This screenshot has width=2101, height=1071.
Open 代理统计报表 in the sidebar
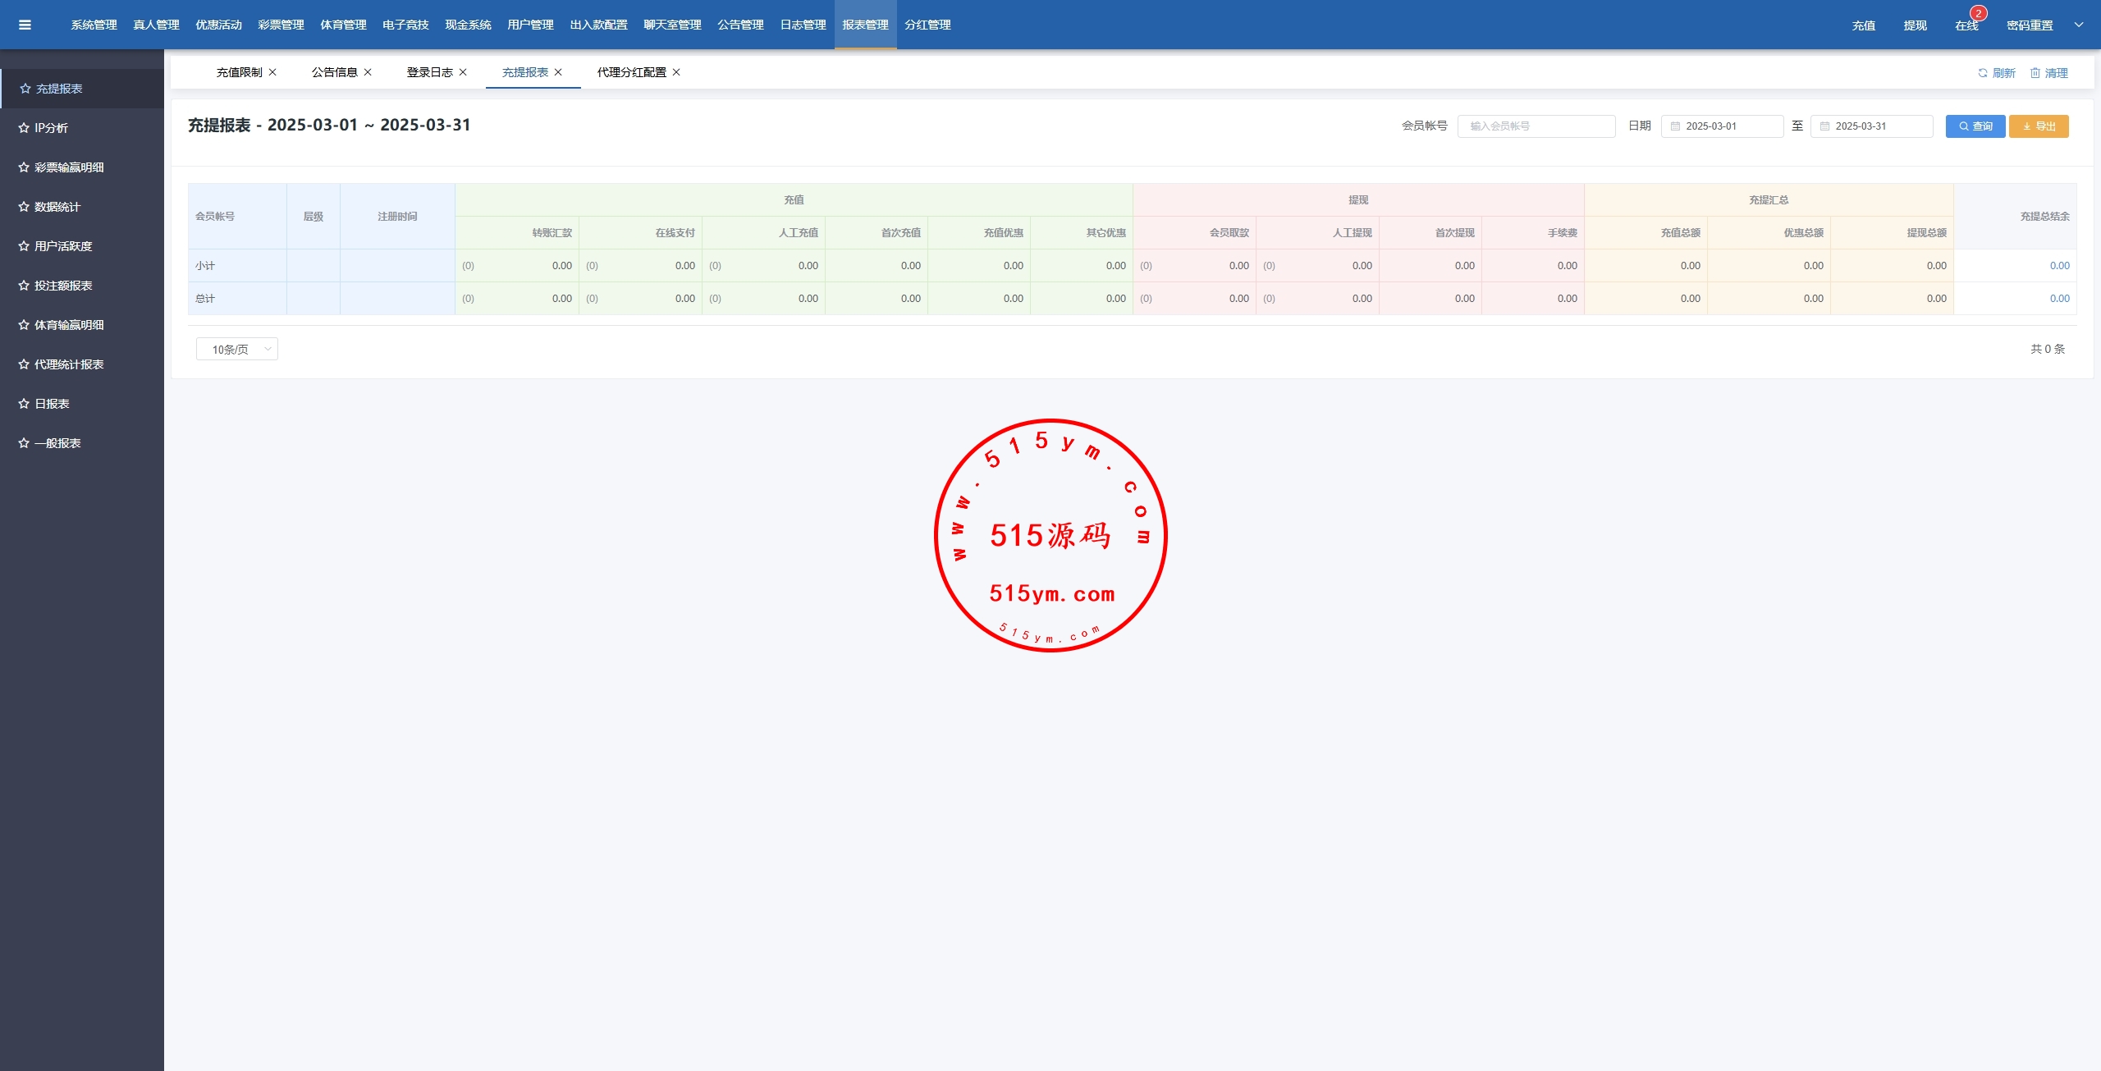pyautogui.click(x=69, y=364)
